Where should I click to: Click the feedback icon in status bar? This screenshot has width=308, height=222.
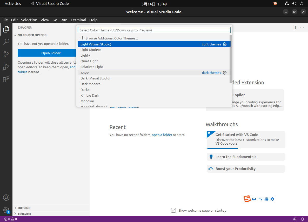click(x=294, y=219)
